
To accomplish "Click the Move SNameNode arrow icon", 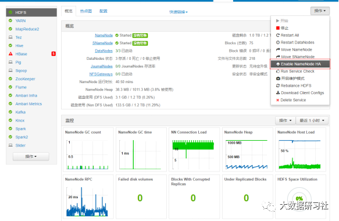I will pyautogui.click(x=278, y=56).
